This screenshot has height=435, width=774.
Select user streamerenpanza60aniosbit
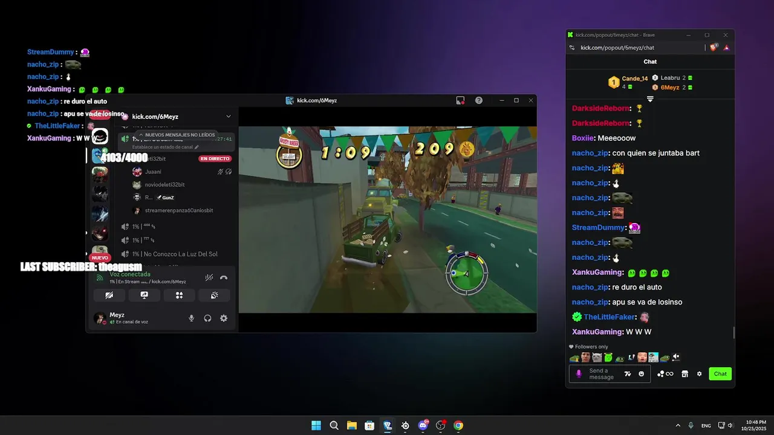[178, 210]
